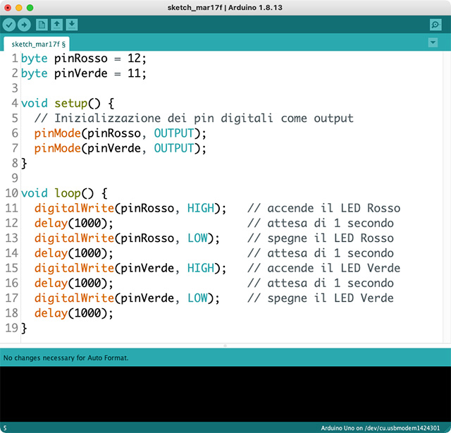451x433 pixels.
Task: Click the comment 'accende il LED Rosso'
Action: [333, 208]
